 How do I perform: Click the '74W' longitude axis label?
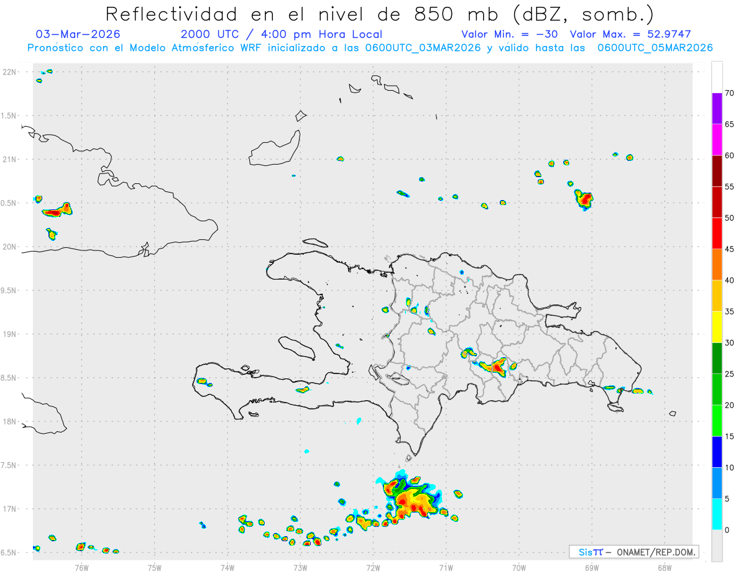point(228,567)
